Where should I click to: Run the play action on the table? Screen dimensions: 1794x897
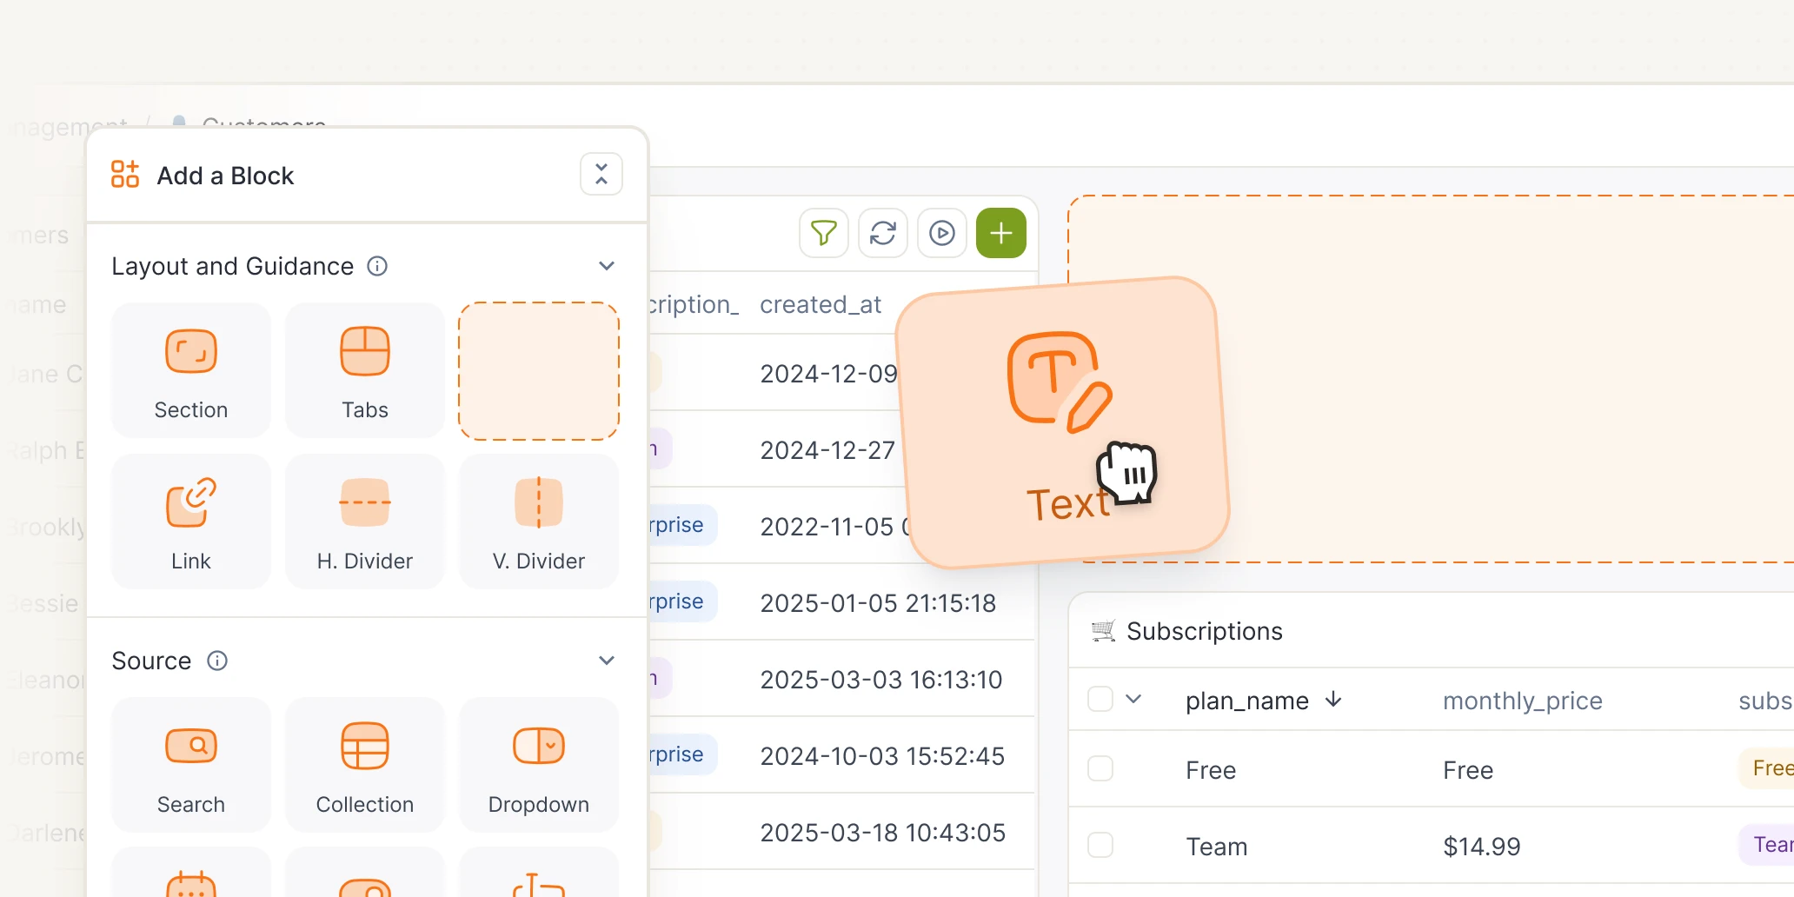pos(942,233)
